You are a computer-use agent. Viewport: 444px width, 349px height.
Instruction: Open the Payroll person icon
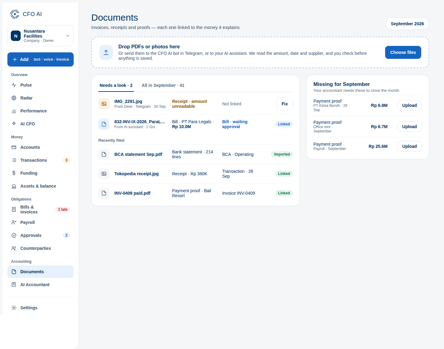[x=14, y=222]
